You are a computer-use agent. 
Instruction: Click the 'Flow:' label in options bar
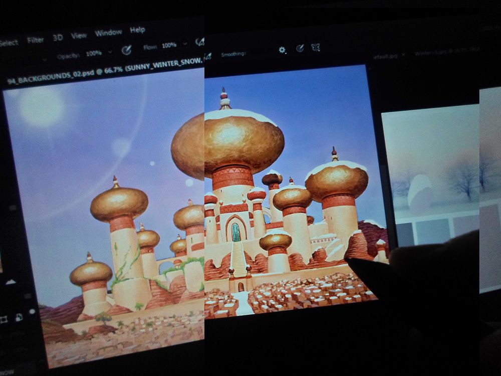click(x=150, y=47)
